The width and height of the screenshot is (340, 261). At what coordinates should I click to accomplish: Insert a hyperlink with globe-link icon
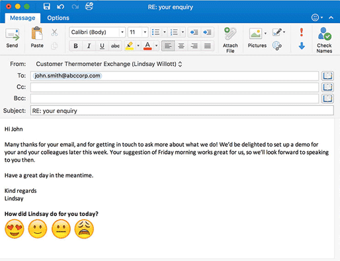pyautogui.click(x=277, y=46)
